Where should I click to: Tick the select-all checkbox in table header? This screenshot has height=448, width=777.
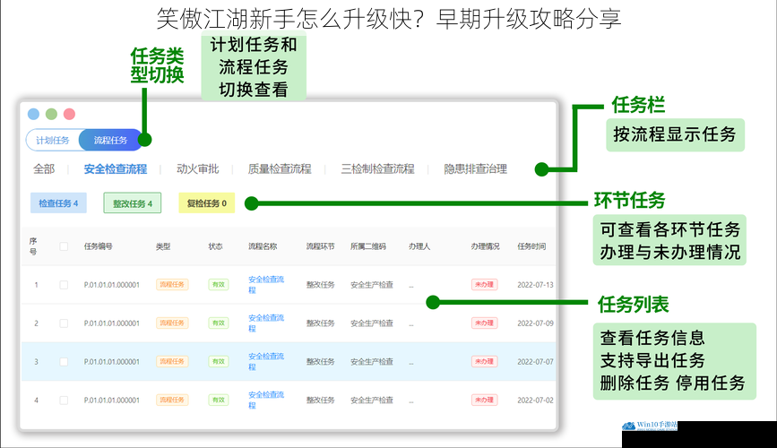pos(64,246)
